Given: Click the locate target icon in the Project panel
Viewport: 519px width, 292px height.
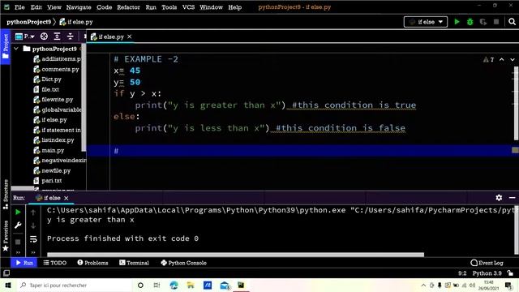Looking at the screenshot, I should tap(44, 36).
